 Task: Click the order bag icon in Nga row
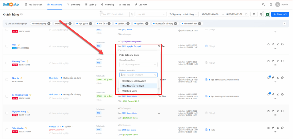tap(268, 44)
